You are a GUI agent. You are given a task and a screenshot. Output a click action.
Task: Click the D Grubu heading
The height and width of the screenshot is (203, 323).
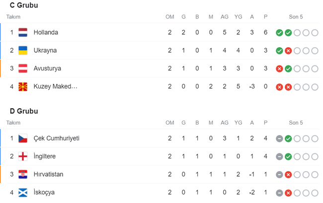coord(24,111)
